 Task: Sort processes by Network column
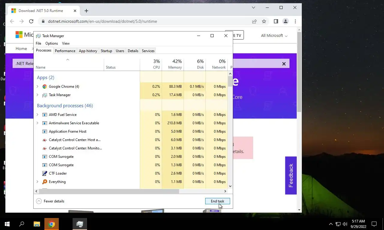pos(217,64)
